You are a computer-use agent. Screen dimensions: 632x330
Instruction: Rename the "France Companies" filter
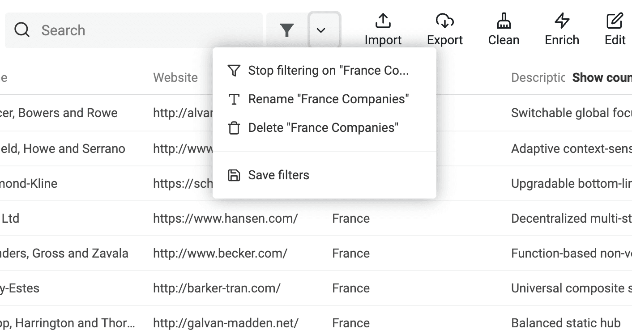pos(328,99)
